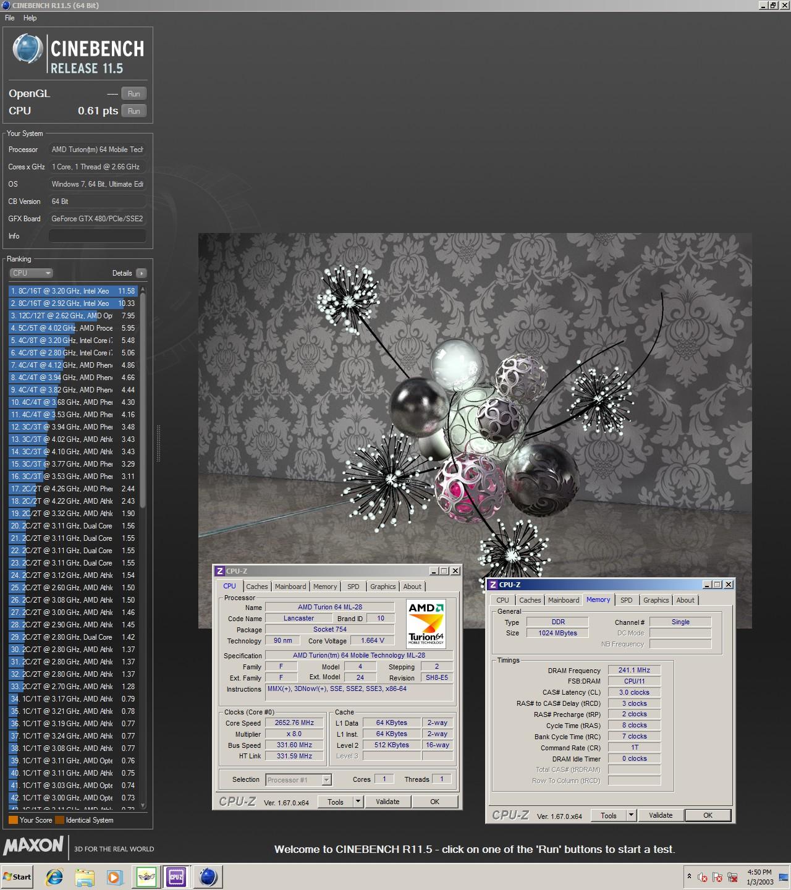Click ranking list scroll up arrow
Screen dimensions: 791x890
(143, 289)
